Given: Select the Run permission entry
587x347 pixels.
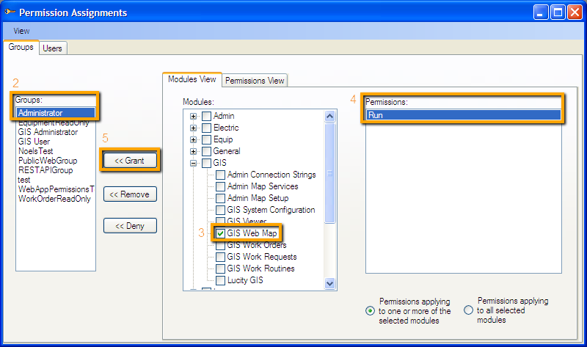Looking at the screenshot, I should (462, 115).
